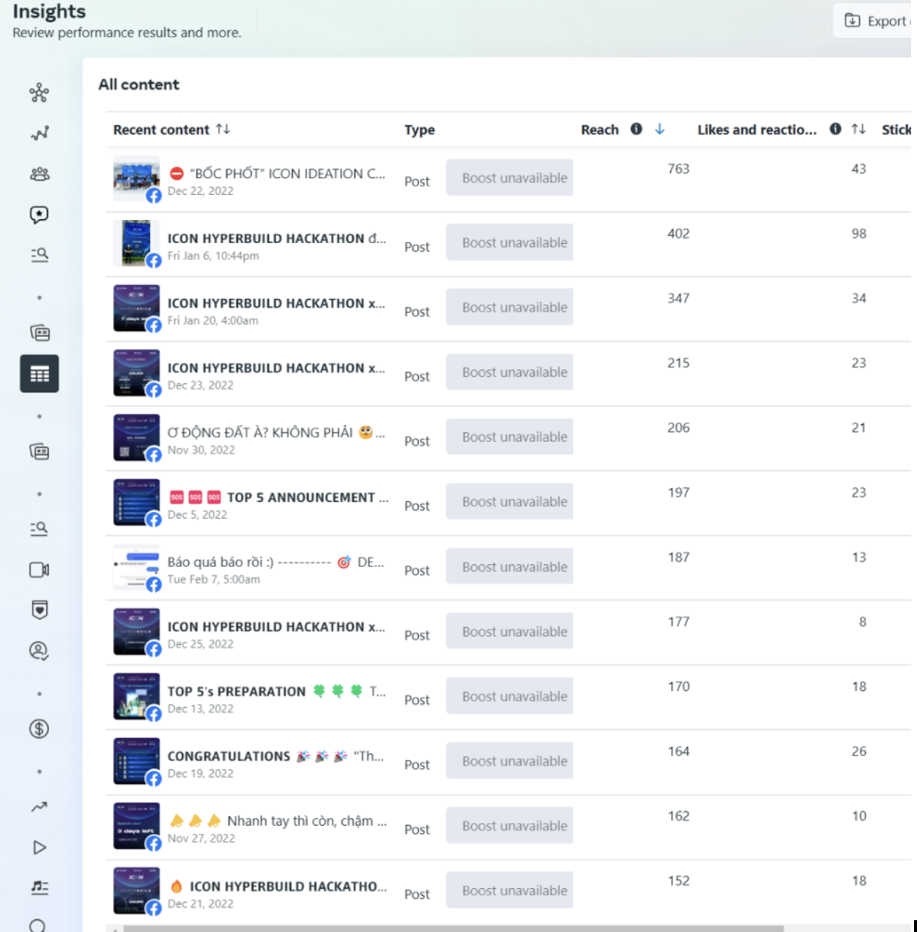Open the video camera icon in sidebar
Viewport: 920px width, 932px height.
(x=39, y=570)
